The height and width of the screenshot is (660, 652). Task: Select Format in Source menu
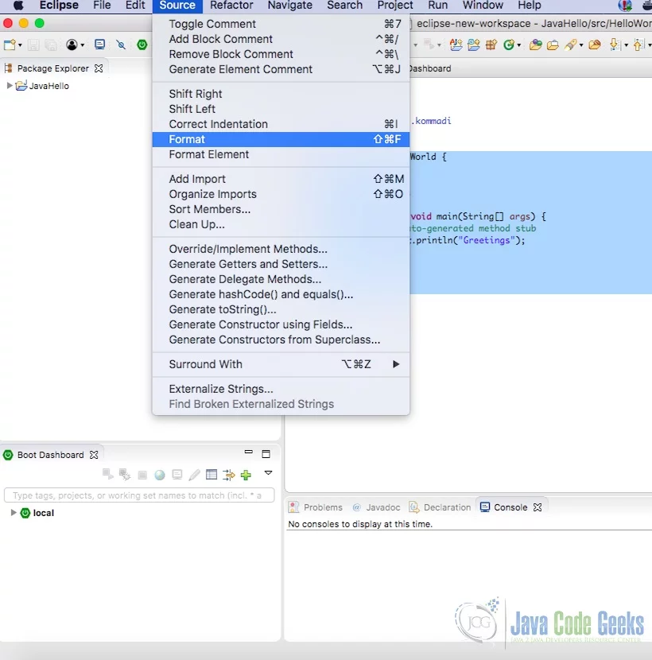pyautogui.click(x=281, y=139)
